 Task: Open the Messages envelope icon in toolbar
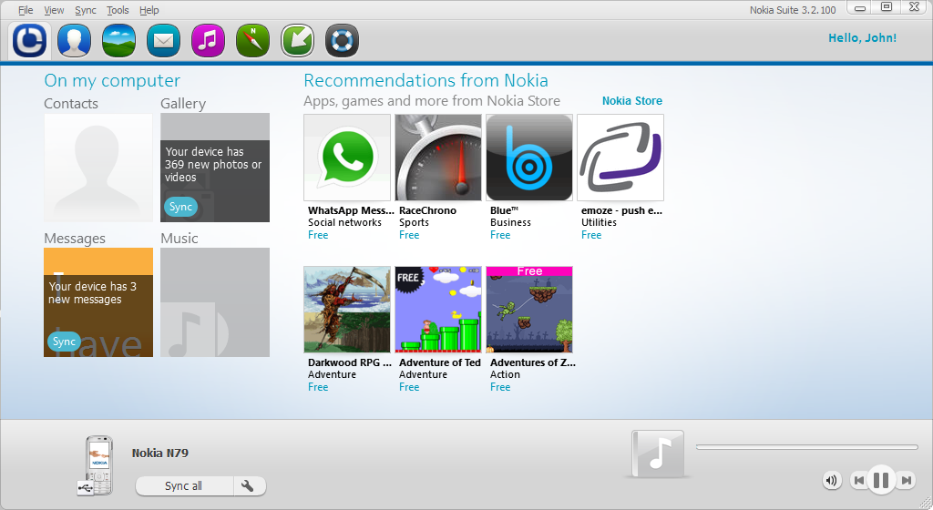point(163,40)
